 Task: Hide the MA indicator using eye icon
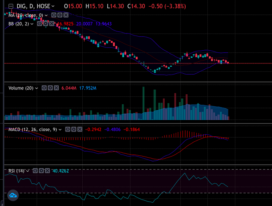[x=53, y=15]
